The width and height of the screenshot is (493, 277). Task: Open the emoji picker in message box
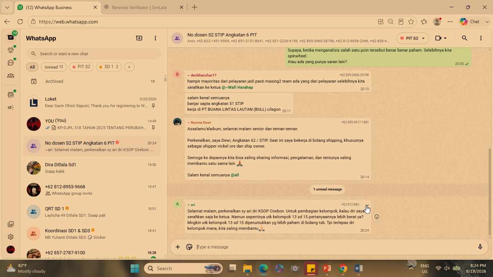pos(189,247)
